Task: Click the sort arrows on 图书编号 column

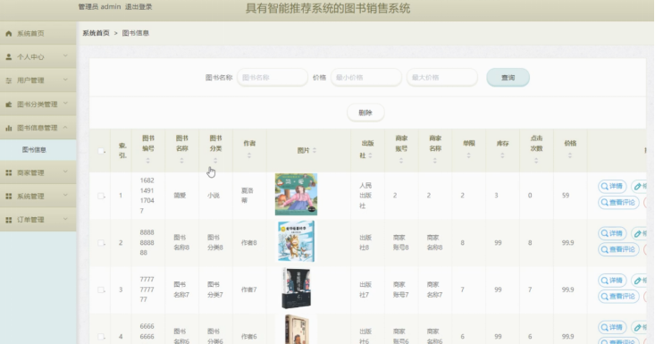Action: pyautogui.click(x=147, y=161)
